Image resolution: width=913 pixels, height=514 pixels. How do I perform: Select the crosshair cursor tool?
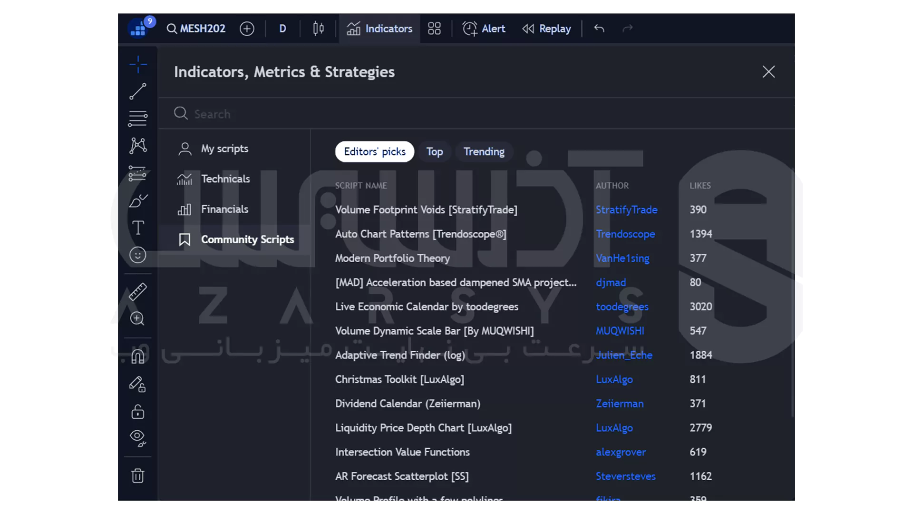point(138,64)
